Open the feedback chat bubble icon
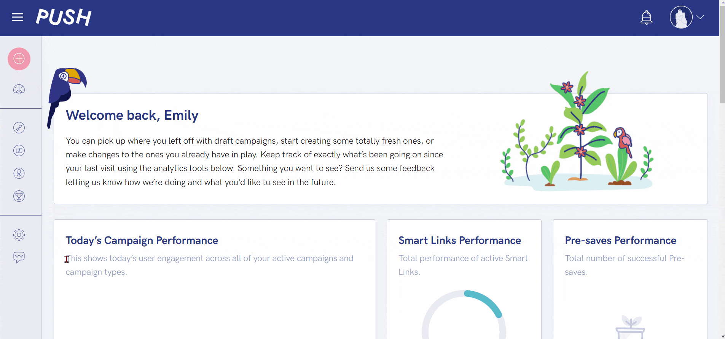 19,258
